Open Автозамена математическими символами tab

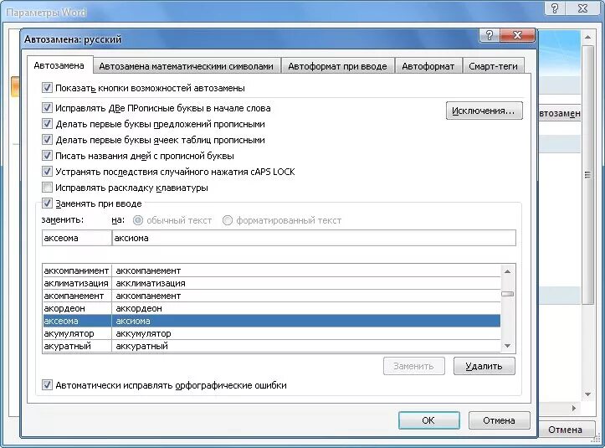click(x=186, y=66)
